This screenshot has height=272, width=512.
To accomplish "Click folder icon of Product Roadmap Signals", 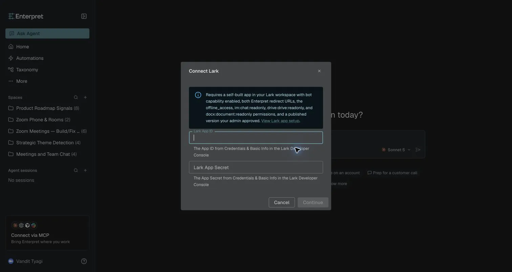I will coord(11,108).
